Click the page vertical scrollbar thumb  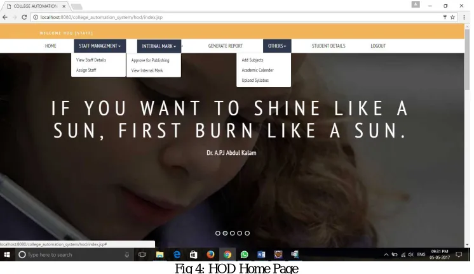pos(468,60)
